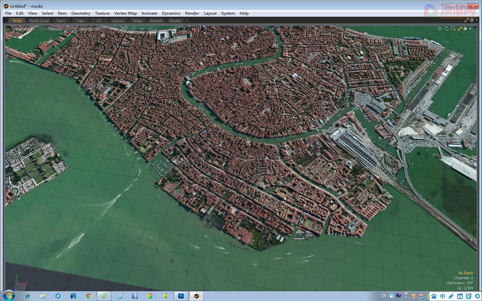Image resolution: width=482 pixels, height=301 pixels.
Task: Open layout settings gear in tab bar
Action: (x=472, y=20)
